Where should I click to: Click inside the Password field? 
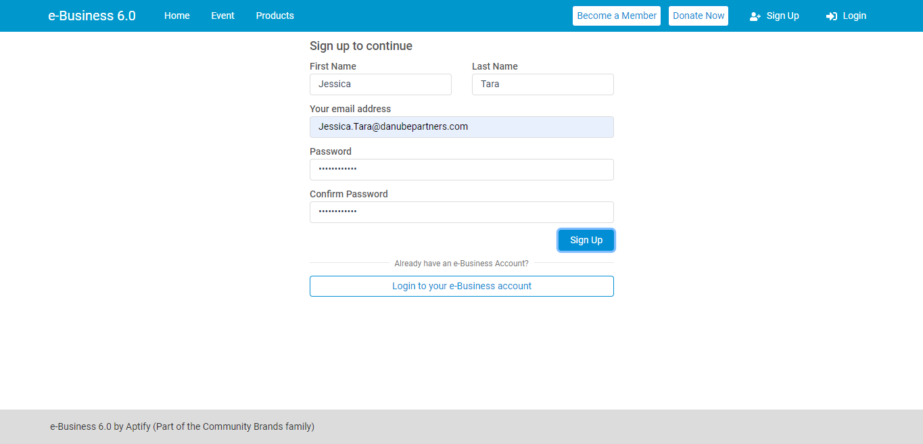[x=462, y=170]
